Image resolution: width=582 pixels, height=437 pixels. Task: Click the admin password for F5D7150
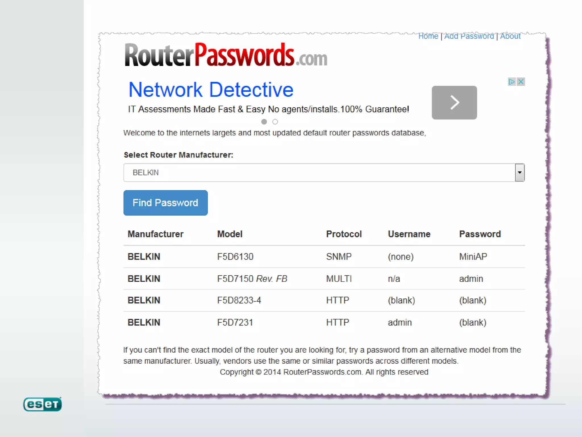point(471,279)
